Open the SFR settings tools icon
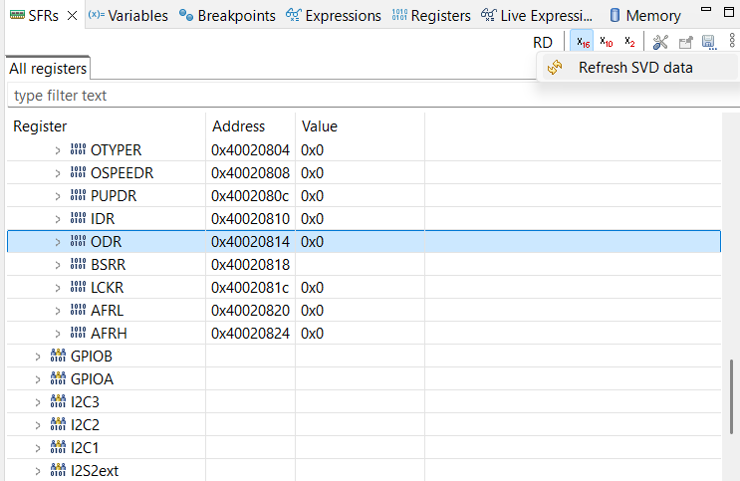Screen dimensions: 740x481 pyautogui.click(x=660, y=42)
